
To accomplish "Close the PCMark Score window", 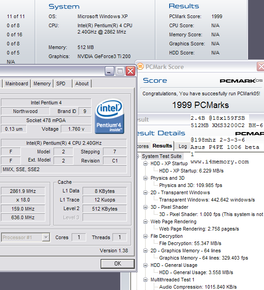I will point(260,67).
